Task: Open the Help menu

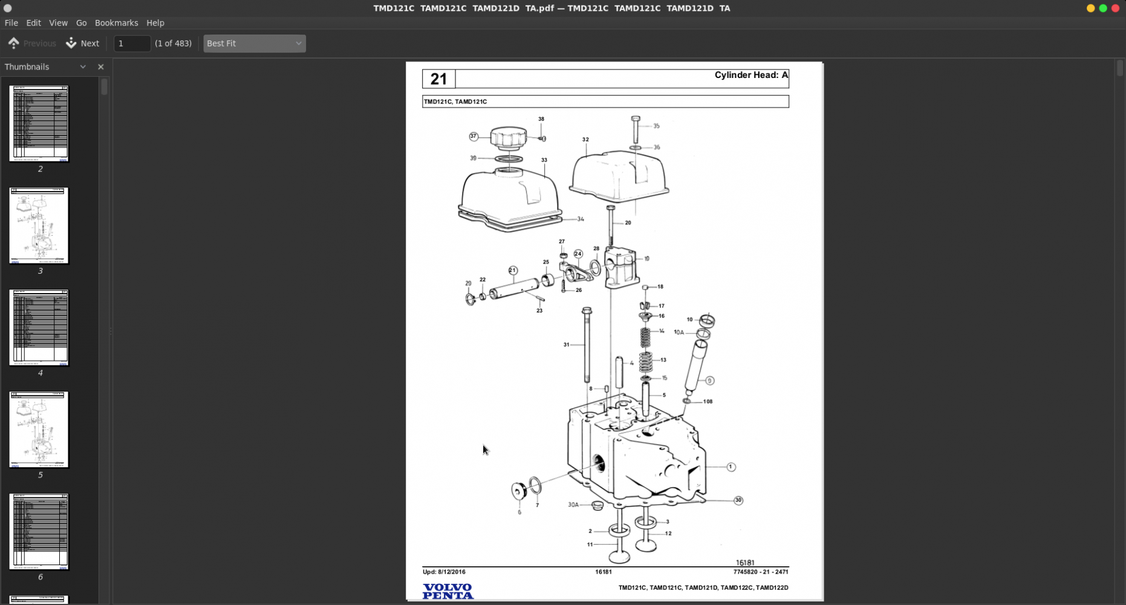Action: pos(155,22)
